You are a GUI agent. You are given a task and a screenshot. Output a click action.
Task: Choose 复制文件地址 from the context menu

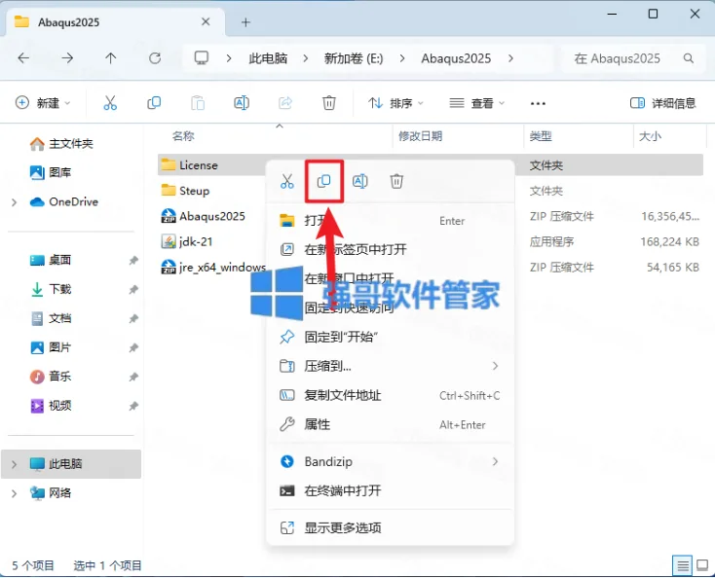coord(390,395)
